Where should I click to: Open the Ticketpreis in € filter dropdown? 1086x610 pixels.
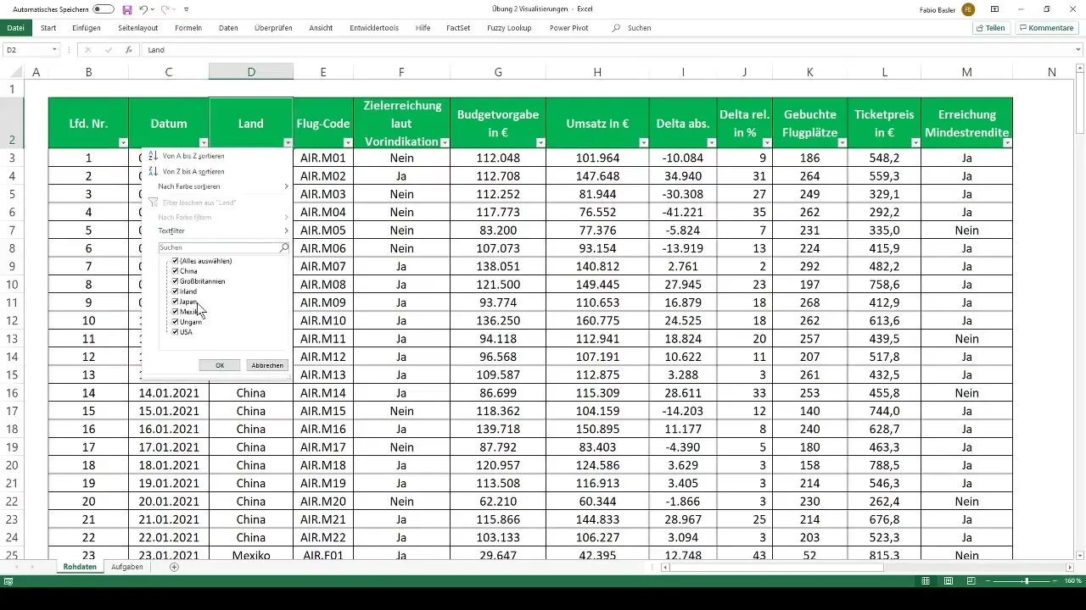click(915, 142)
